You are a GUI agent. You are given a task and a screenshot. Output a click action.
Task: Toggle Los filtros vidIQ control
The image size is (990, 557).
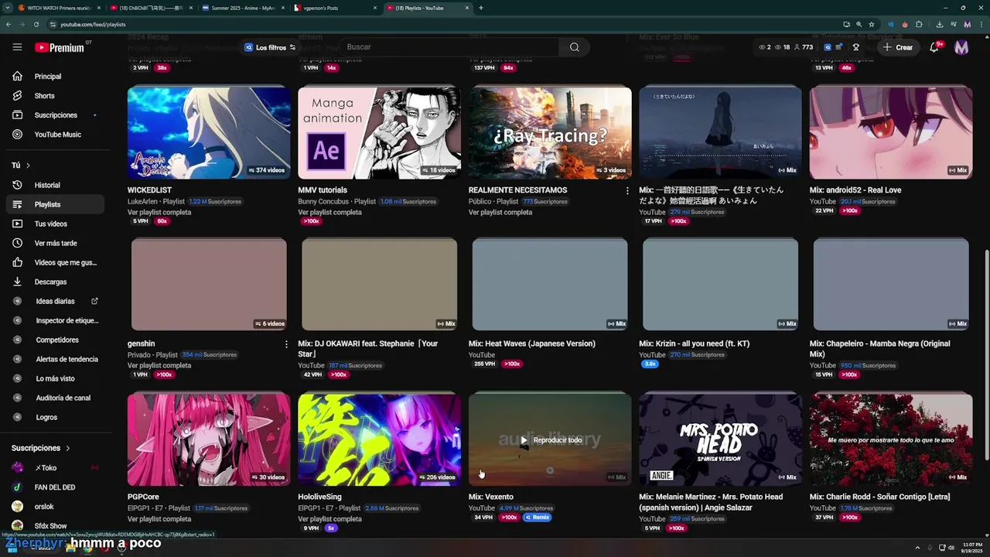tap(270, 47)
